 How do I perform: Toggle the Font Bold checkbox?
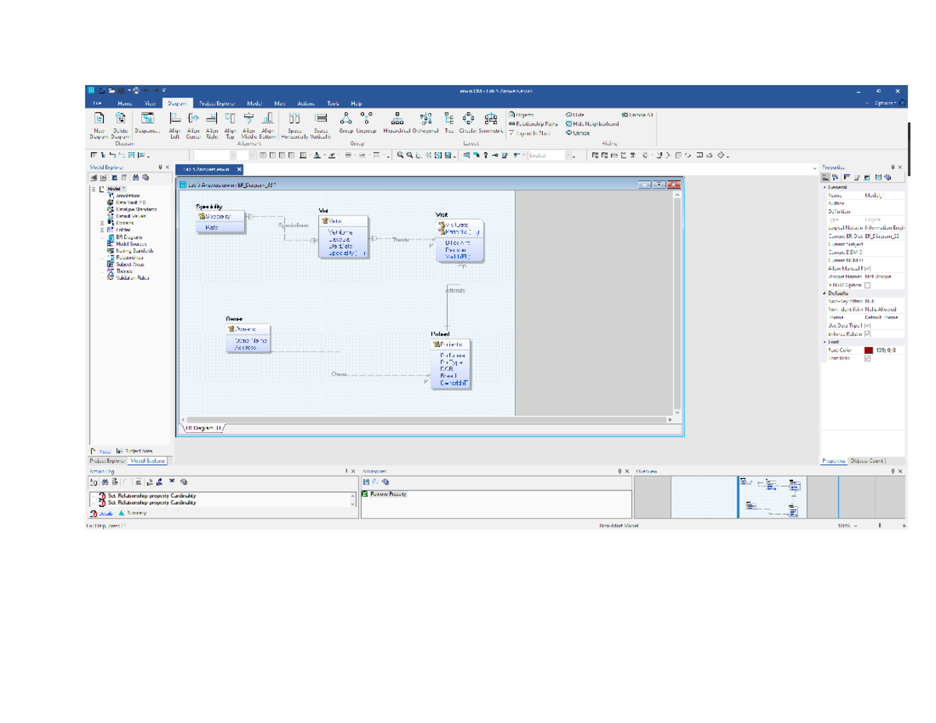867,359
